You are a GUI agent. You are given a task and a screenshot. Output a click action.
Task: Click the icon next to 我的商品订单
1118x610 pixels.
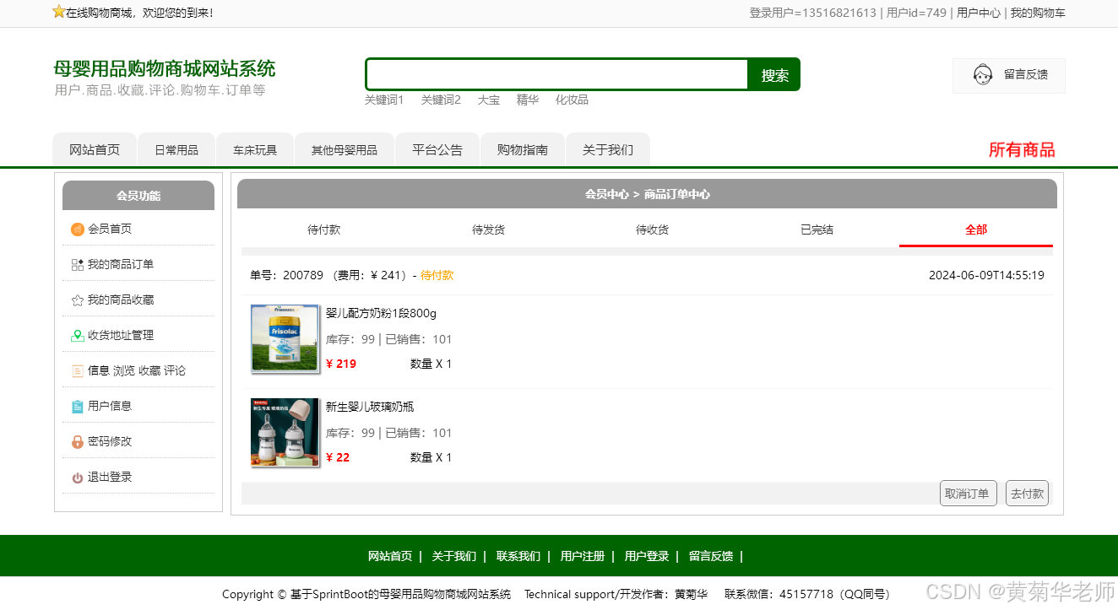(x=78, y=265)
